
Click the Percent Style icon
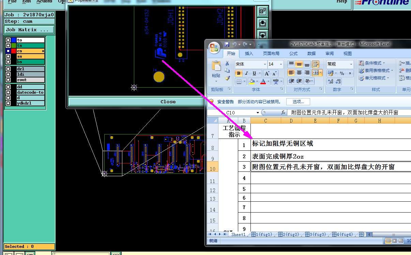click(342, 73)
